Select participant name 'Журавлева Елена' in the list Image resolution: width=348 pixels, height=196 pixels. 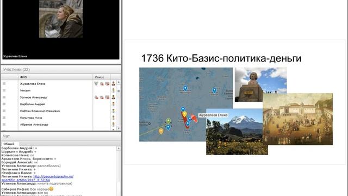pyautogui.click(x=33, y=84)
